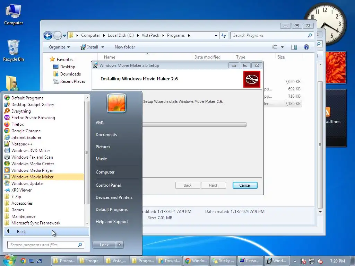
Task: Change view icon in Explorer toolbar
Action: point(275,47)
